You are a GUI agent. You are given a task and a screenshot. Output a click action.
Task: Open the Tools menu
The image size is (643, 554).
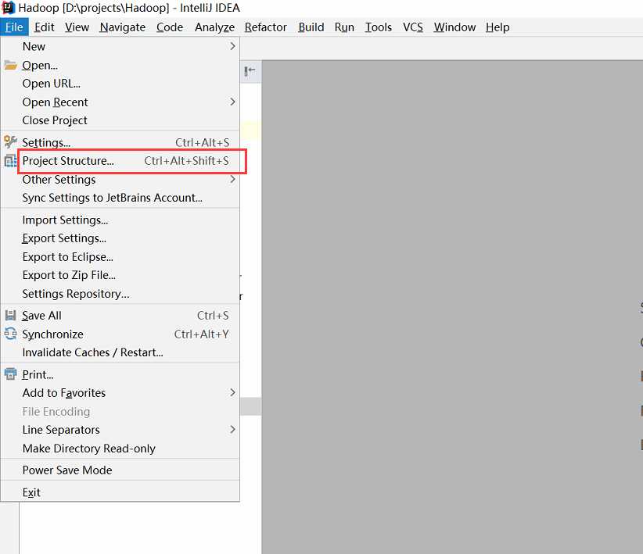coord(379,27)
